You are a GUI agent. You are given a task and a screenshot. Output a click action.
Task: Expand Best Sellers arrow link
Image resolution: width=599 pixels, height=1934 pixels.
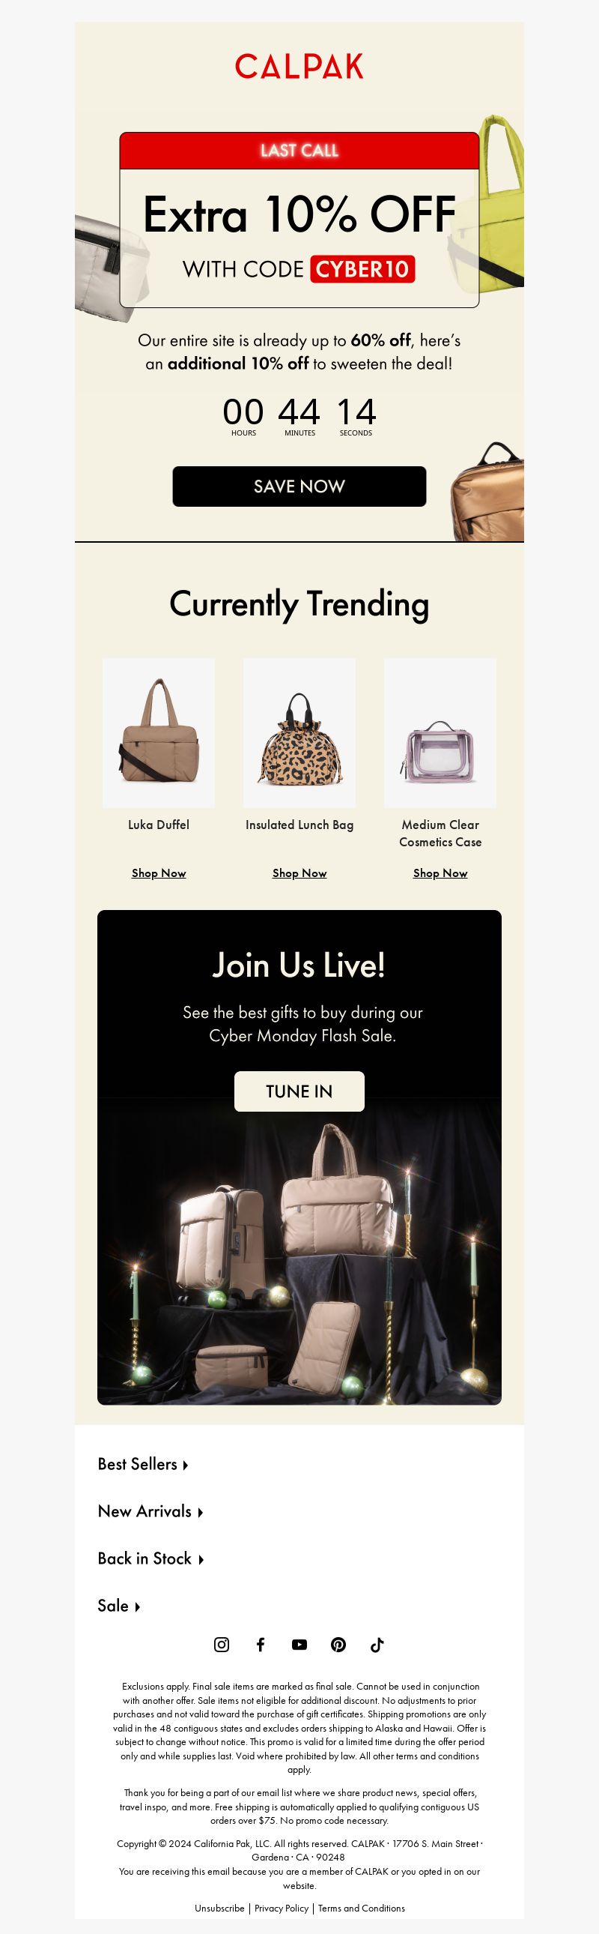142,1464
